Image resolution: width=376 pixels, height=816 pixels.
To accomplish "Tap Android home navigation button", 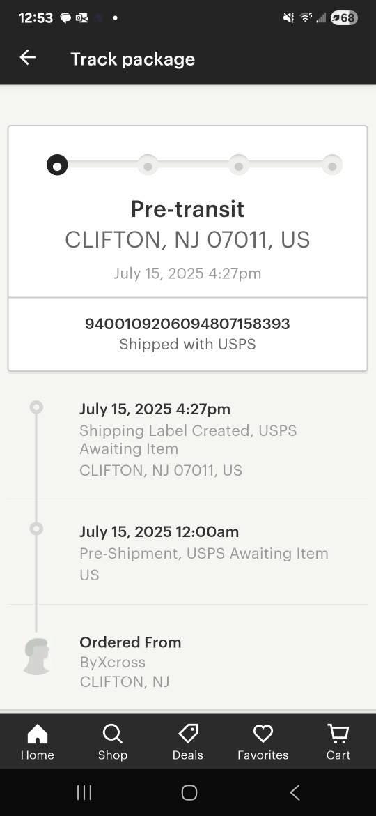I will (x=189, y=792).
